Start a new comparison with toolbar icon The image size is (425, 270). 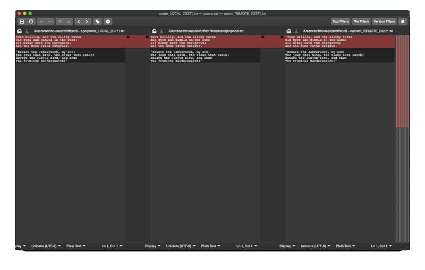[x=22, y=22]
